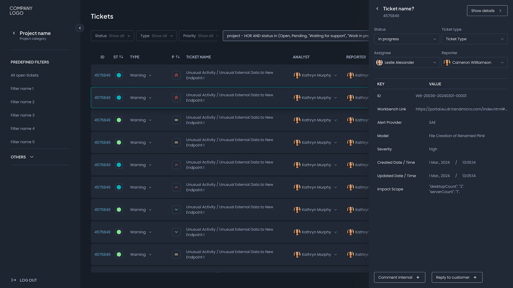Click the medium priority icon in third row
Viewport: 513px width, 288px height.
[x=176, y=120]
